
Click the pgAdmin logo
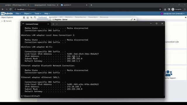[x=7, y=14]
